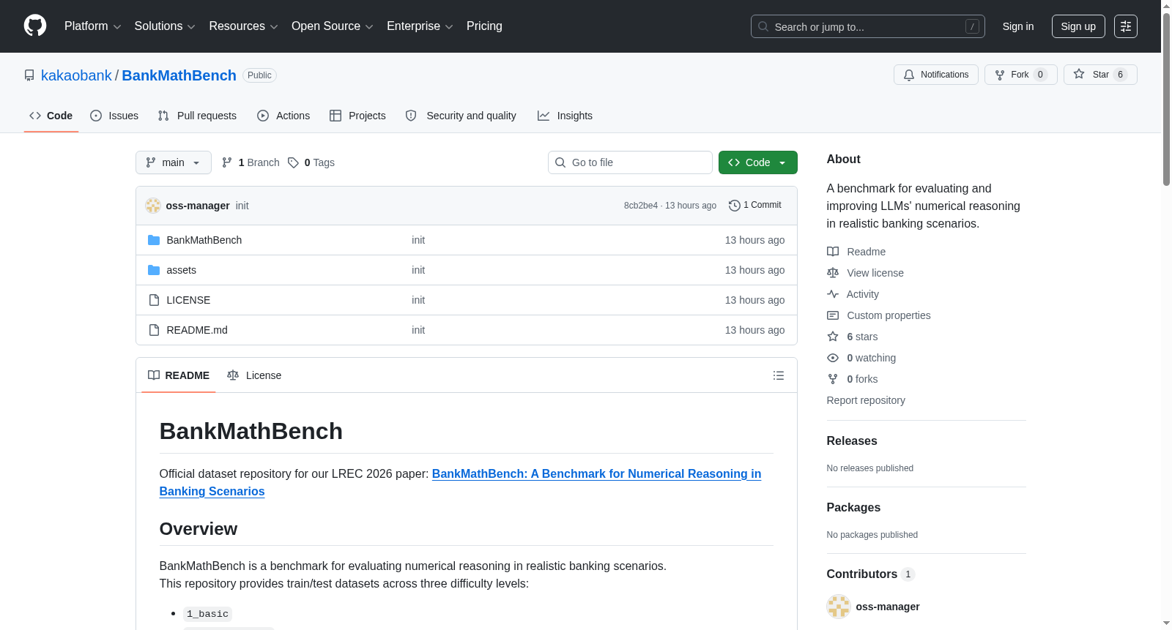
Task: Fork the BankMathBench repository
Action: [x=1021, y=75]
